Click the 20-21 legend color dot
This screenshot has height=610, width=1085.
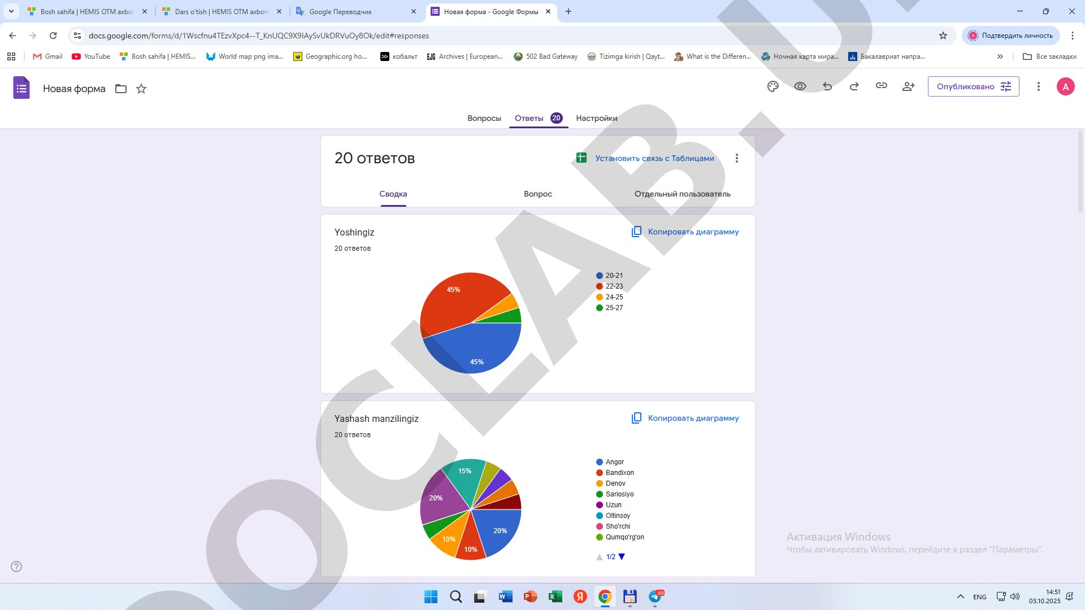pos(600,276)
